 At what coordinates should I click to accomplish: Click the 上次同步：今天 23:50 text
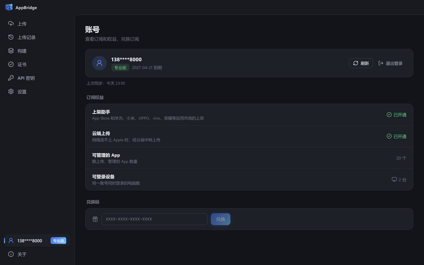(x=106, y=83)
